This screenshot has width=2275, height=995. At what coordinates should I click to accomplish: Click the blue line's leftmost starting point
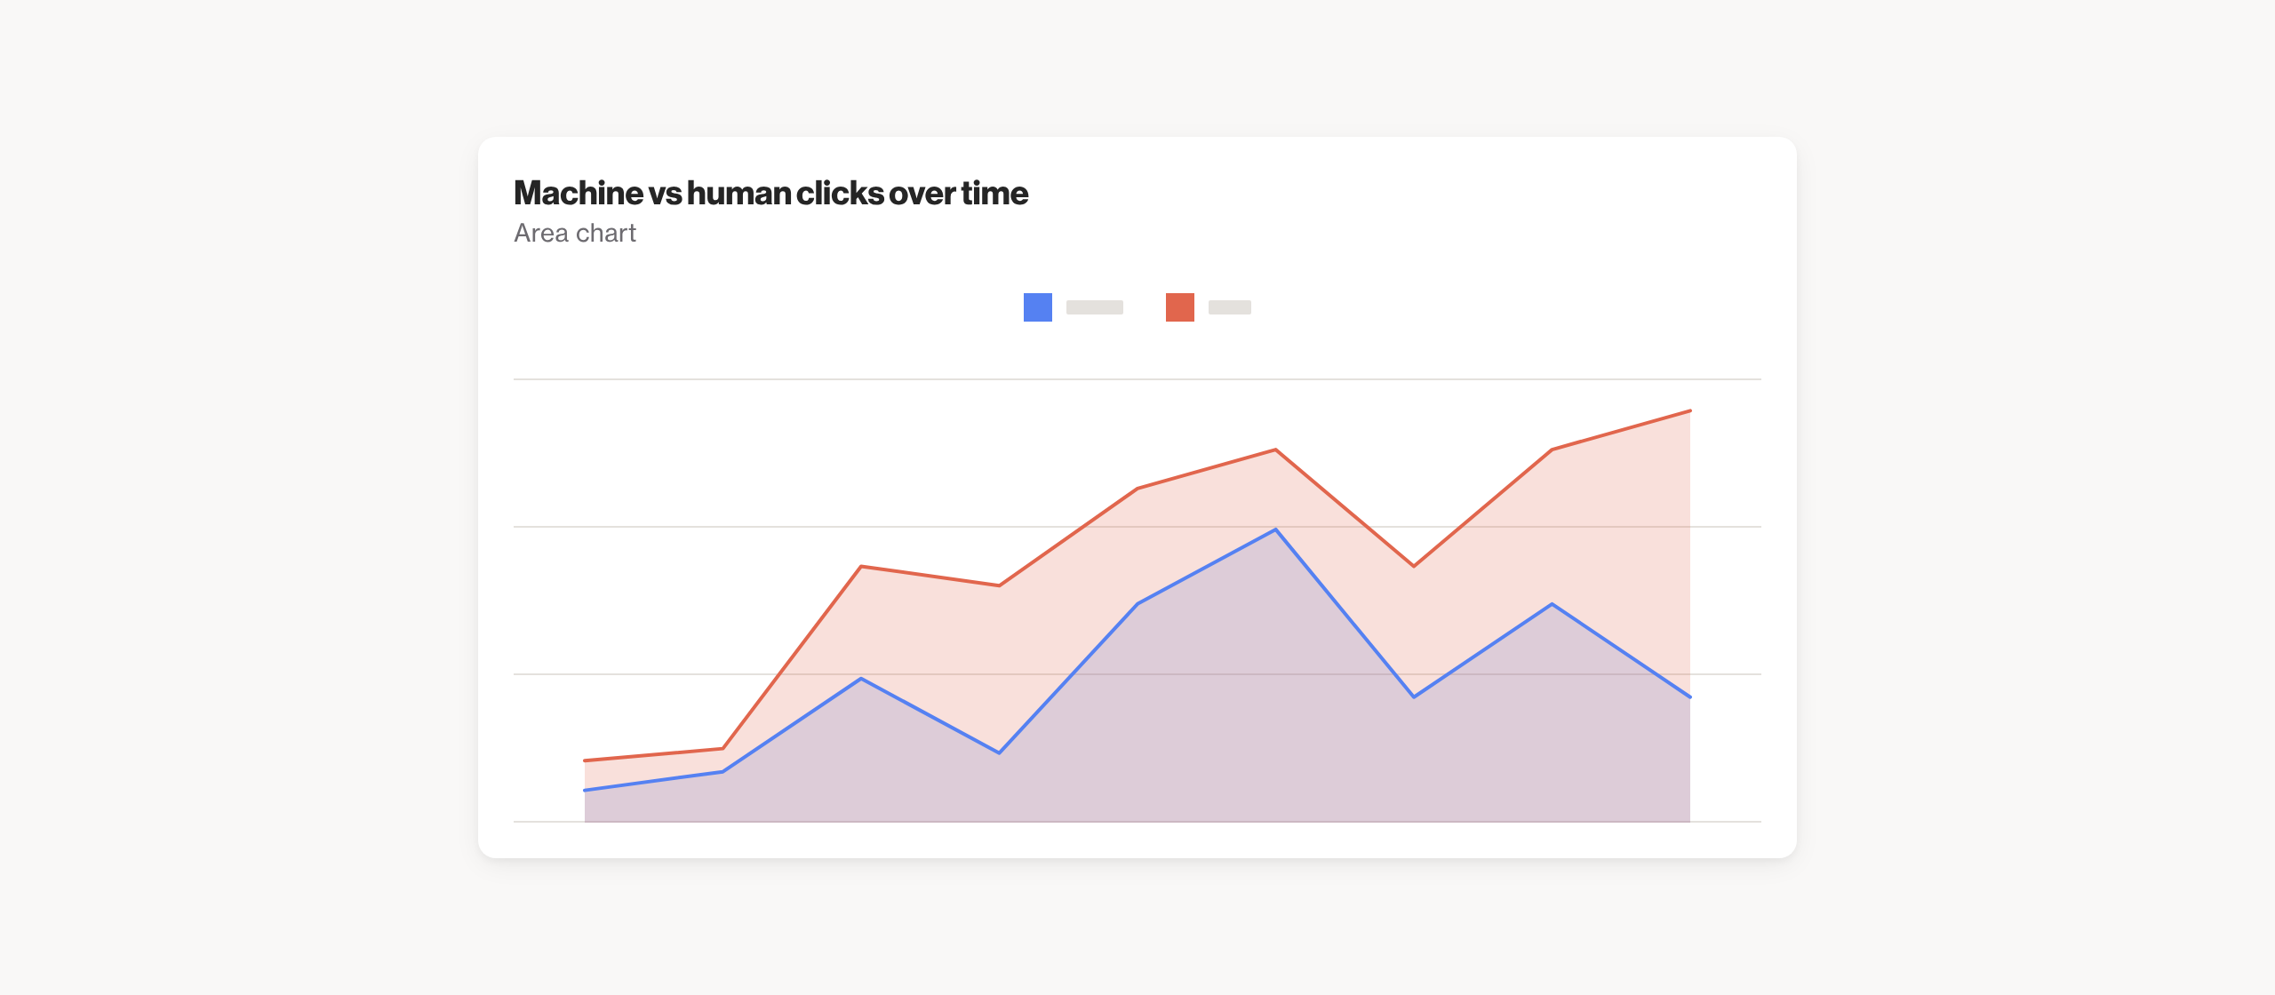click(585, 790)
